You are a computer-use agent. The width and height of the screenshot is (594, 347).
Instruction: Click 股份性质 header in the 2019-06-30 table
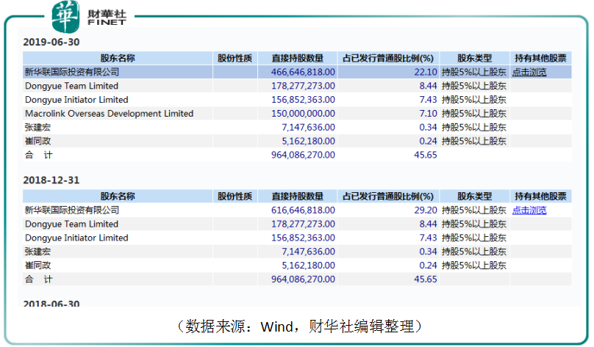pos(235,58)
